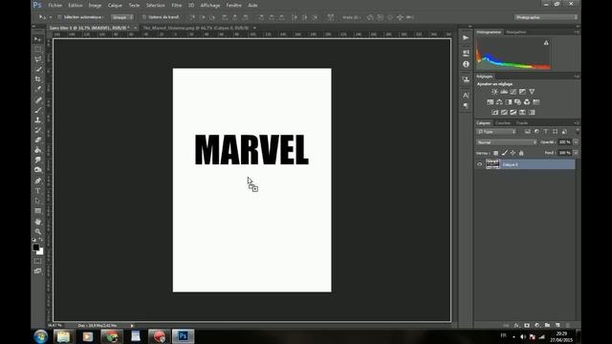Open the Affichage menu
Image resolution: width=612 pixels, height=344 pixels.
pyautogui.click(x=210, y=6)
